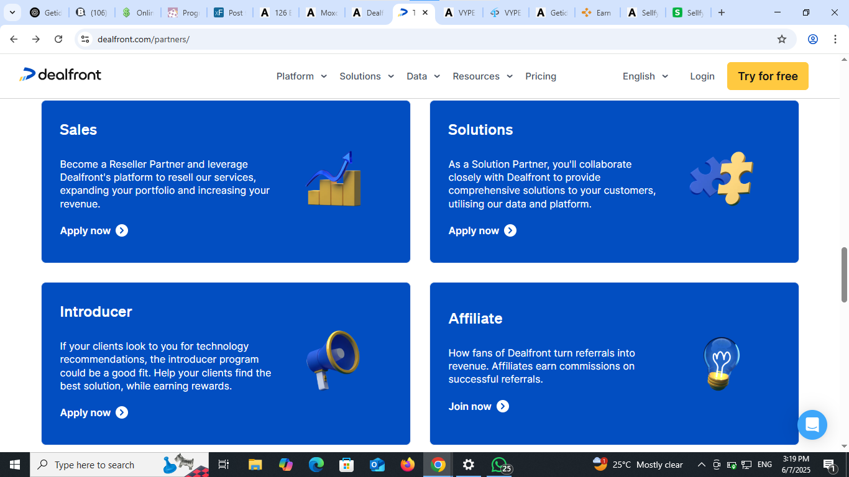Click the Sales card heading
The width and height of the screenshot is (849, 477).
[78, 130]
